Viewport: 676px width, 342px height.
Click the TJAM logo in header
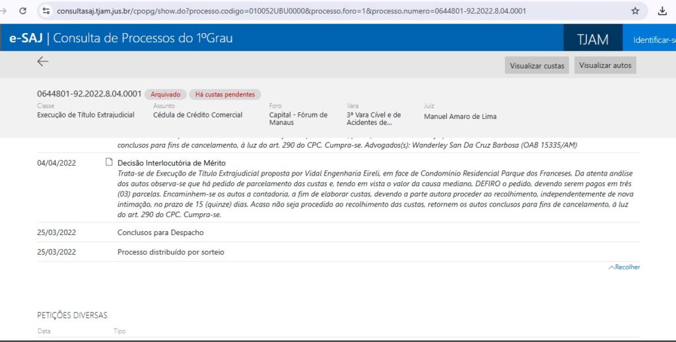[x=592, y=40]
